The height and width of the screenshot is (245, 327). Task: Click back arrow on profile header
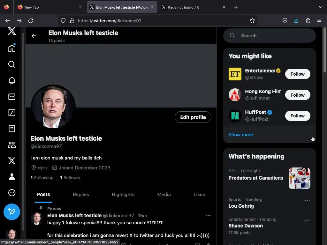pos(34,36)
